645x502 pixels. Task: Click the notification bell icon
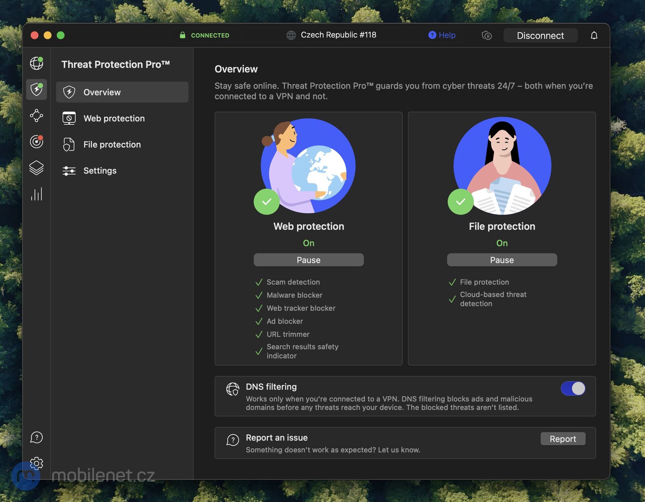[x=594, y=35]
